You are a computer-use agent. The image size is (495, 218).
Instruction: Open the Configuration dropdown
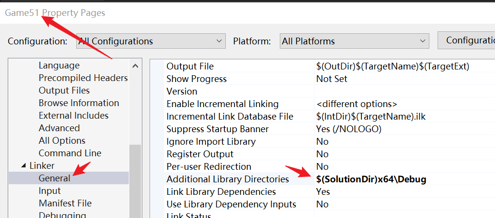point(151,41)
